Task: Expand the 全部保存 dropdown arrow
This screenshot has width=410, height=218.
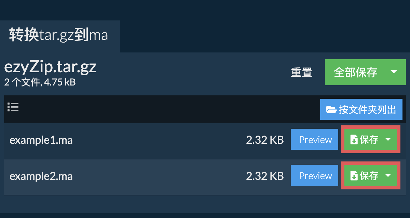Action: (x=394, y=72)
